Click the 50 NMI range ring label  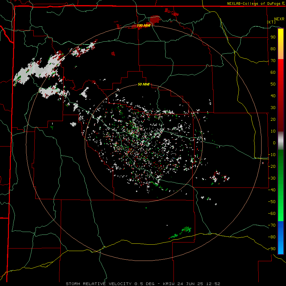[x=144, y=84]
